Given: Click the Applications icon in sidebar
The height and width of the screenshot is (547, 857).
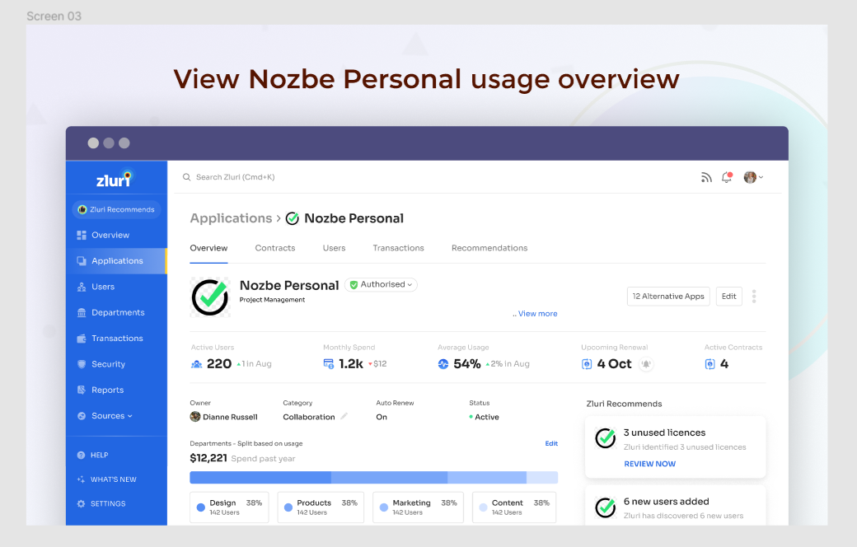Looking at the screenshot, I should (82, 260).
